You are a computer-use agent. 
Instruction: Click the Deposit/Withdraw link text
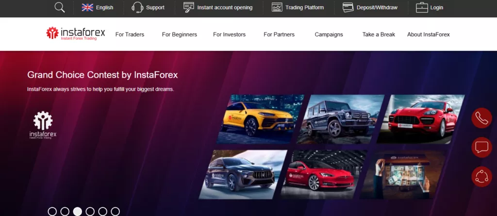377,8
